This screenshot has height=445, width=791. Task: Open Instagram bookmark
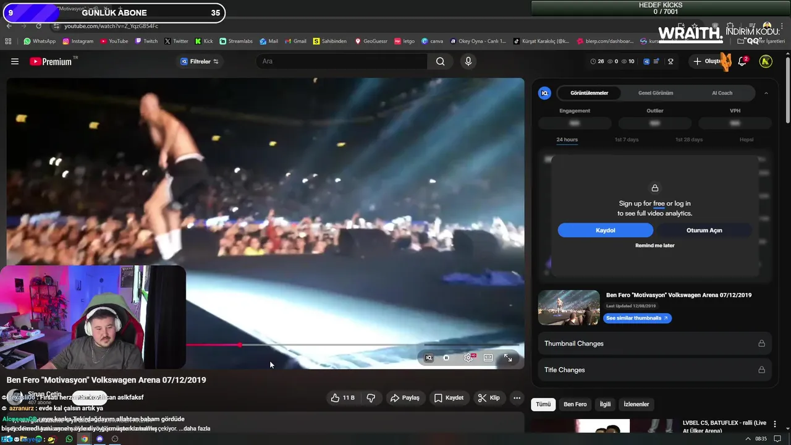[77, 41]
